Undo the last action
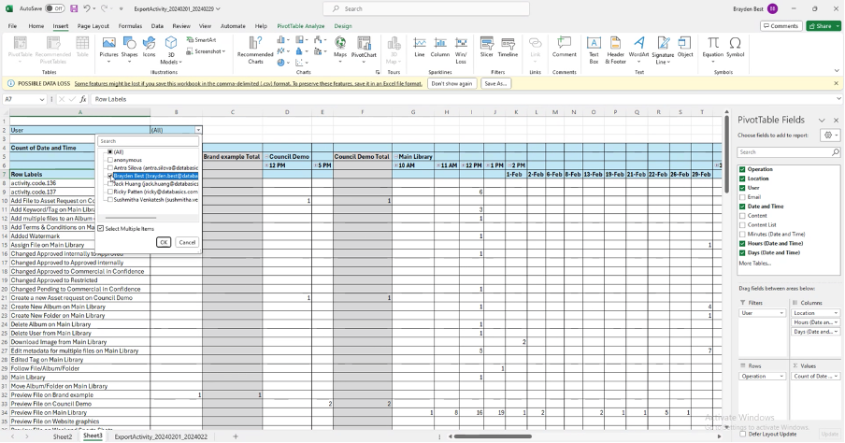The image size is (845, 443). pyautogui.click(x=86, y=8)
